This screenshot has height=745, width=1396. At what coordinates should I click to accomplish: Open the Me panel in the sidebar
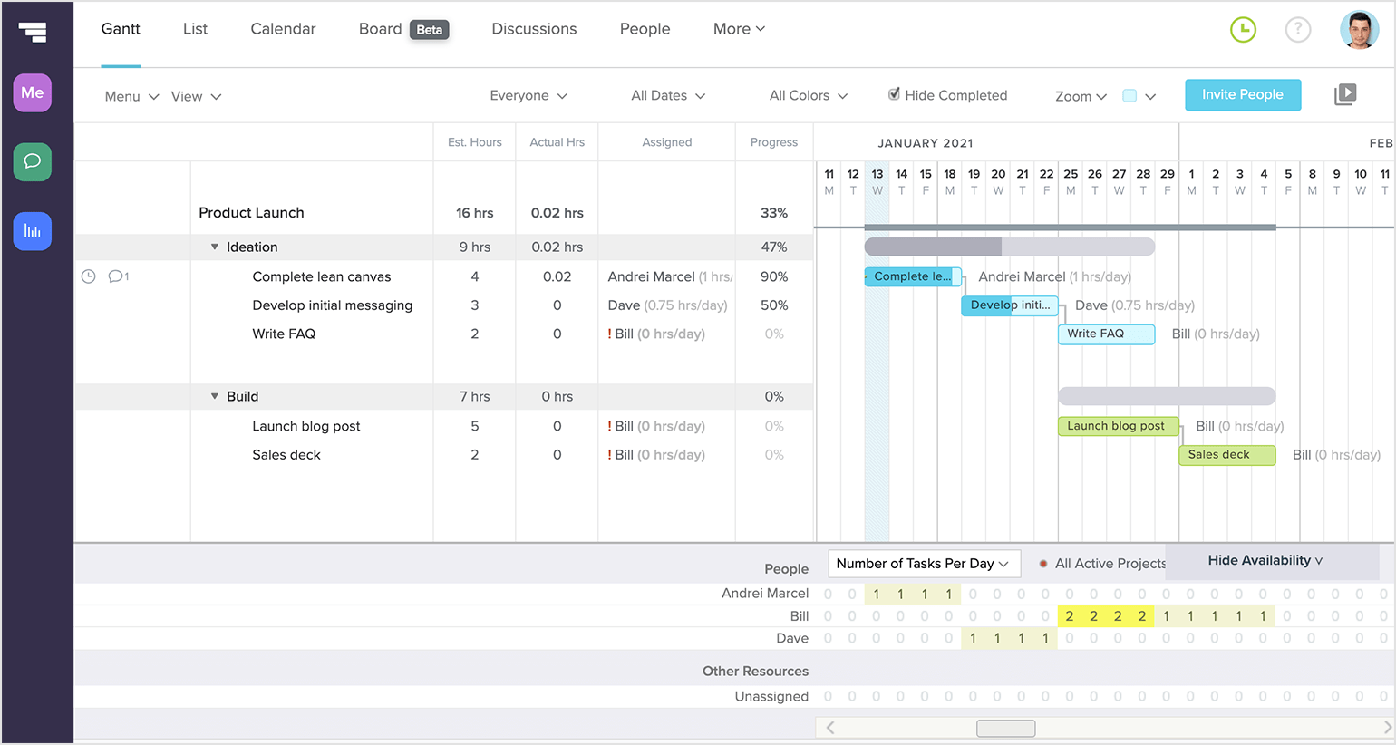click(x=32, y=92)
